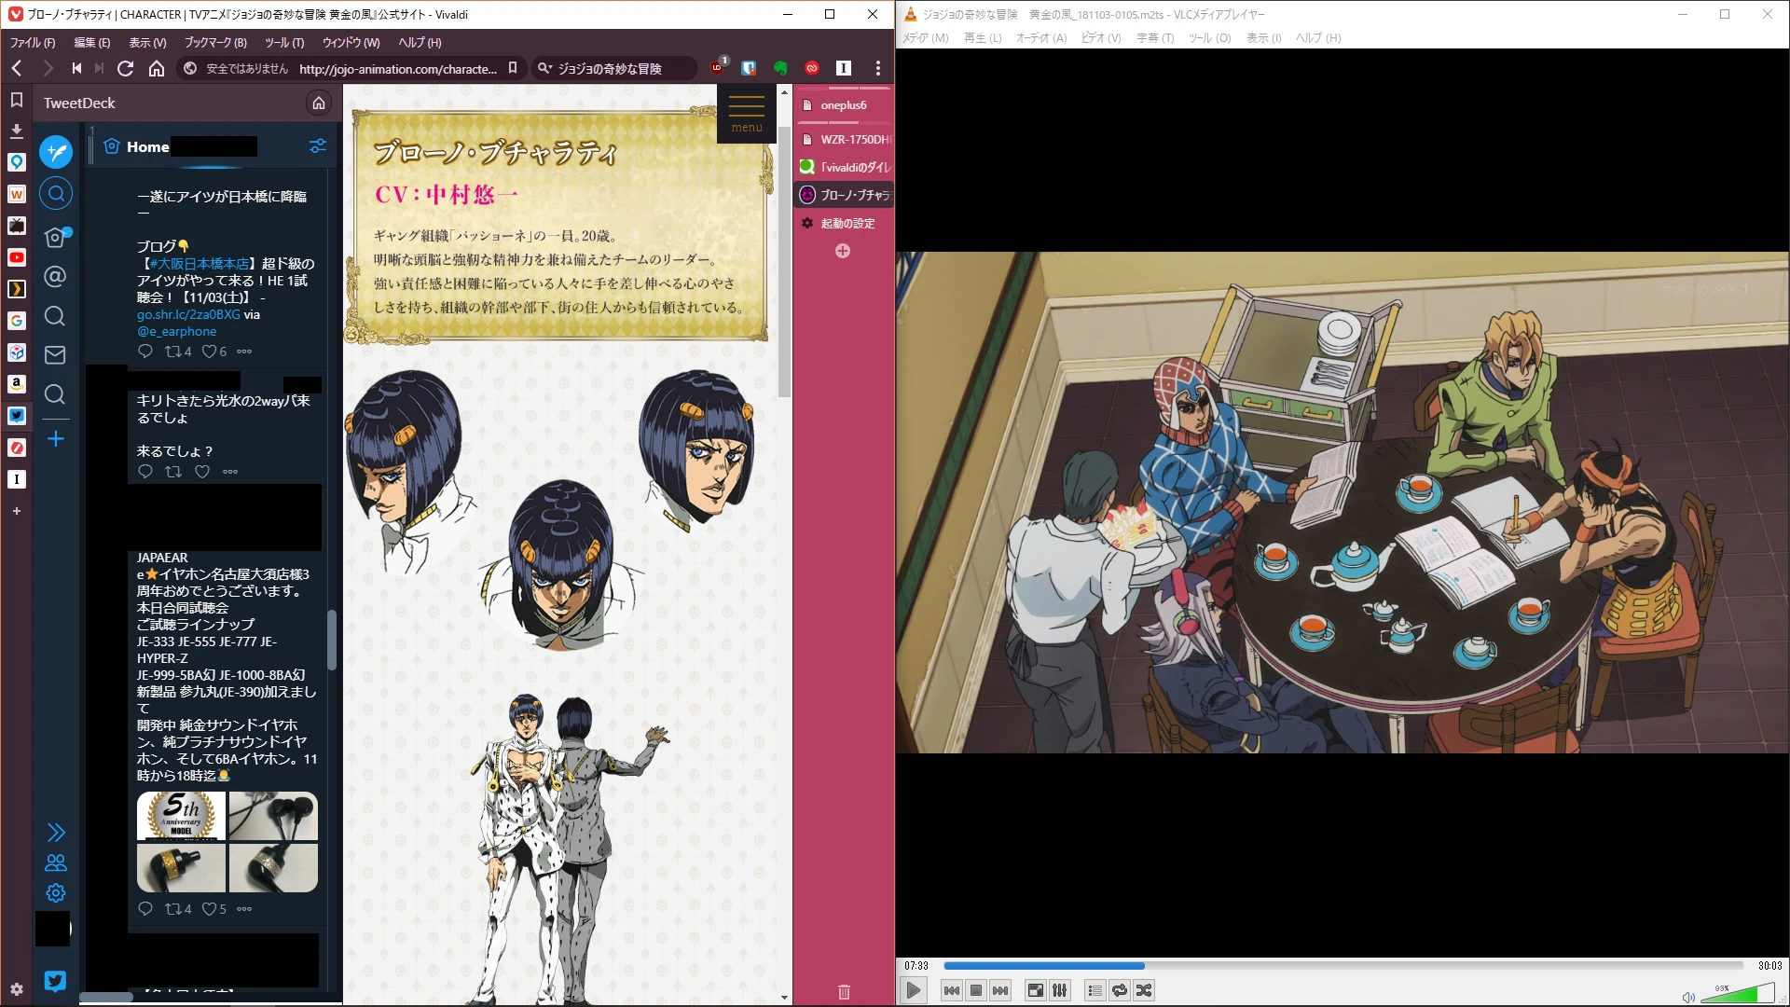The width and height of the screenshot is (1790, 1007).
Task: Switch to the 起動の設定 tab
Action: 843,224
